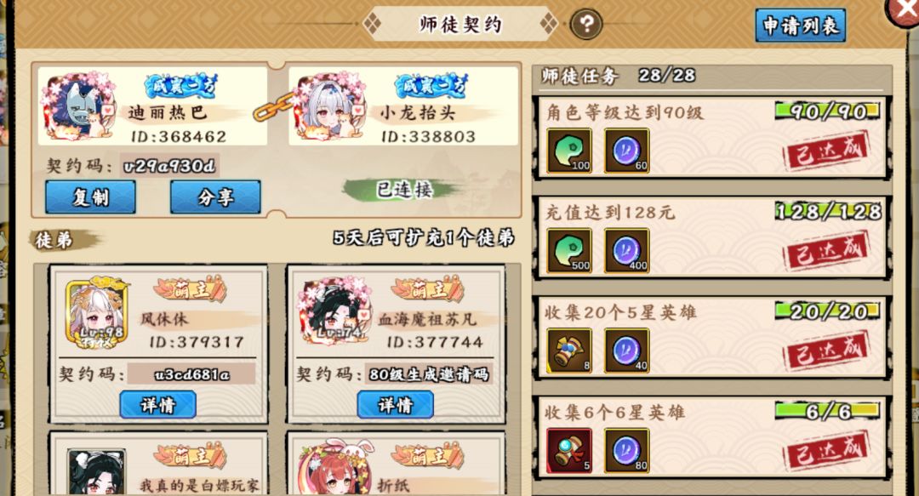
Task: Open 详情 for disciple 凤休休
Action: 157,405
